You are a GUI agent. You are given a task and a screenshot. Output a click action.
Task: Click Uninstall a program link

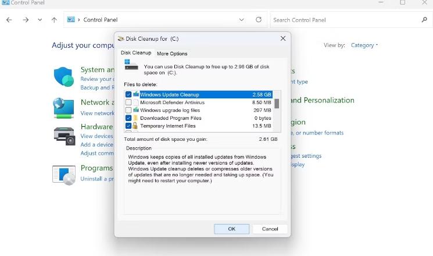click(x=97, y=179)
